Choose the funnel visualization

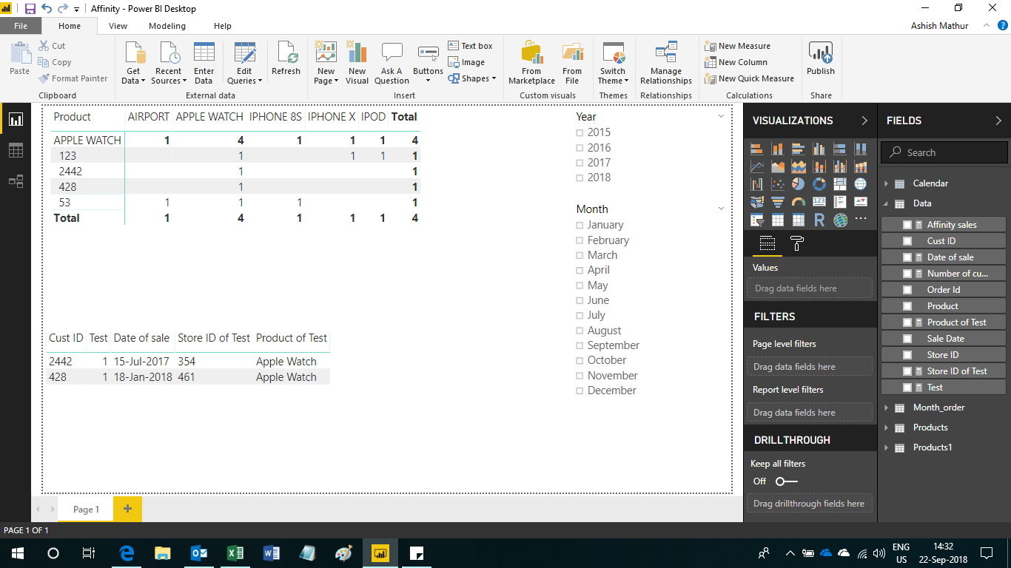pyautogui.click(x=778, y=202)
